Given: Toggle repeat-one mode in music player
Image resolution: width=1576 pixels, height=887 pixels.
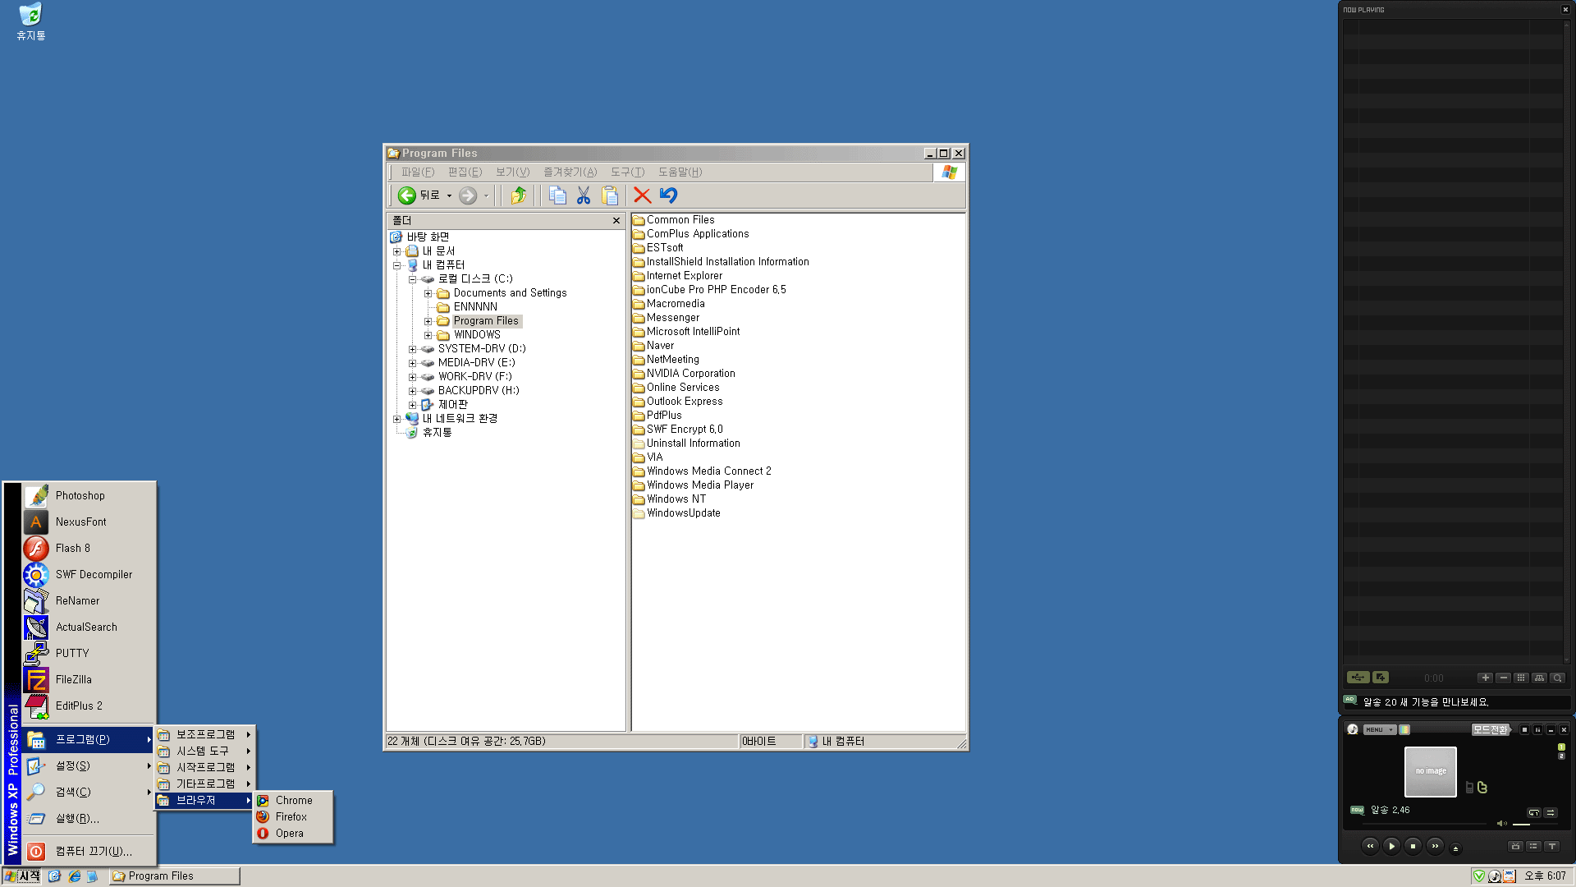Looking at the screenshot, I should pyautogui.click(x=1533, y=812).
